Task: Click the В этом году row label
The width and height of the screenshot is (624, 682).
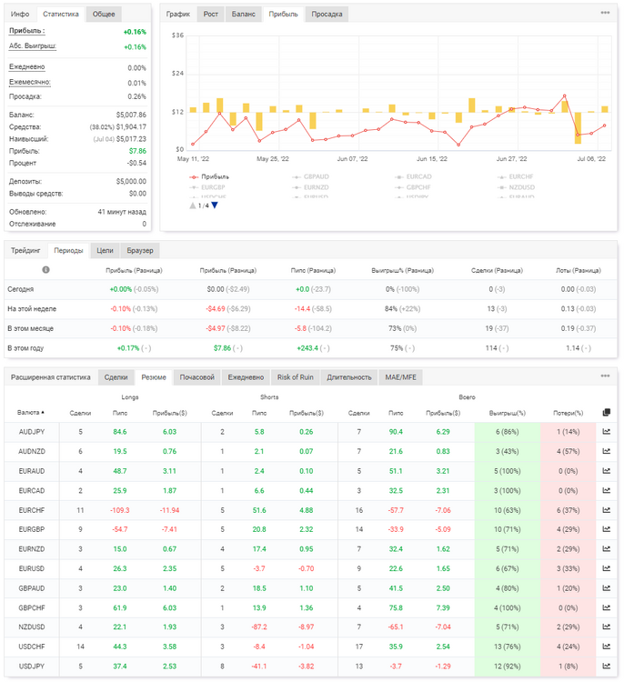Action: point(25,348)
